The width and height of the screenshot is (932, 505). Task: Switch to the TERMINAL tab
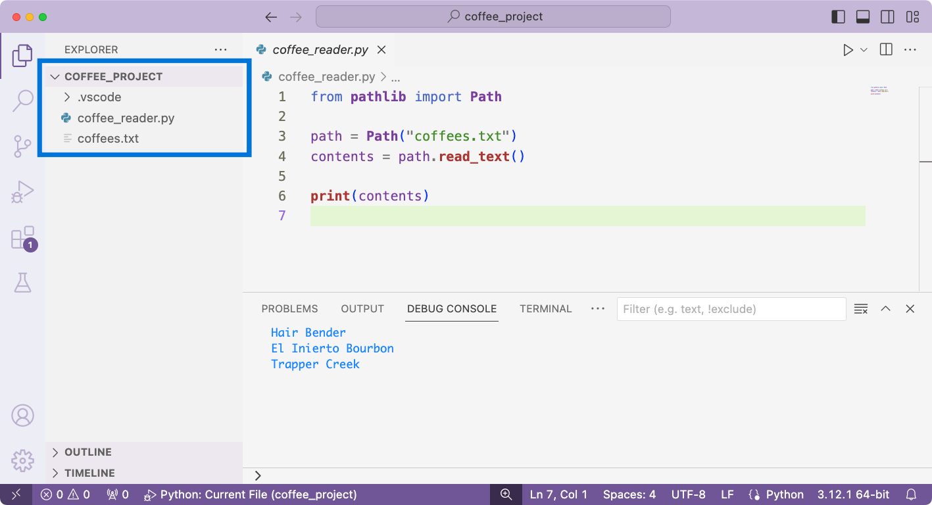click(545, 308)
